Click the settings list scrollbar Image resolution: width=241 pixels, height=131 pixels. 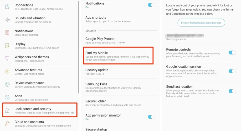(78, 47)
